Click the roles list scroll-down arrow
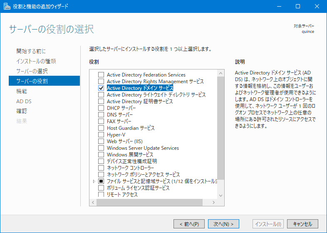Screen dimensions: 327x233 (x=220, y=196)
